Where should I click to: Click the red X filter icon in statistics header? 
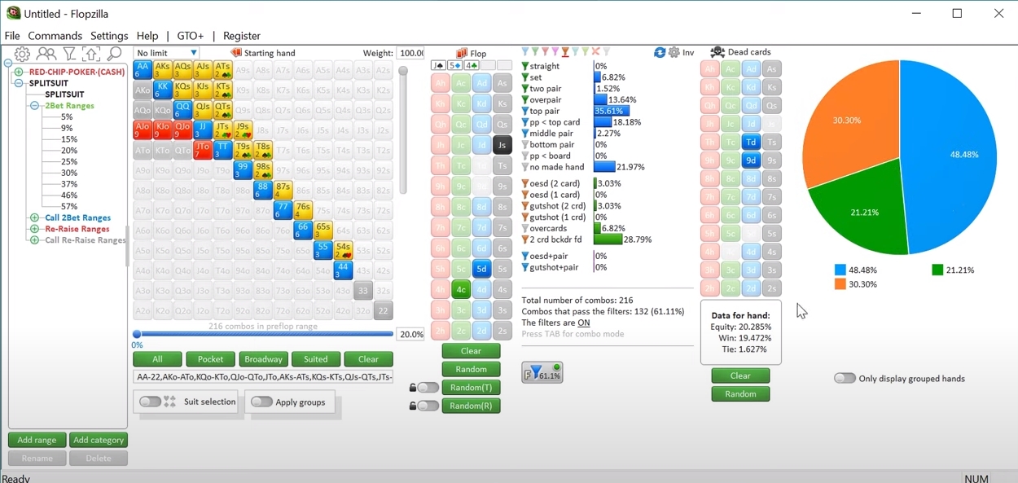click(x=595, y=52)
